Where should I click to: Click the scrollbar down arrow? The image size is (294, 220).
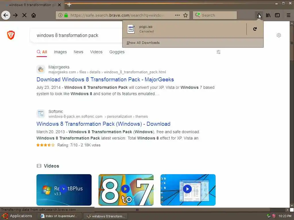pyautogui.click(x=292, y=205)
